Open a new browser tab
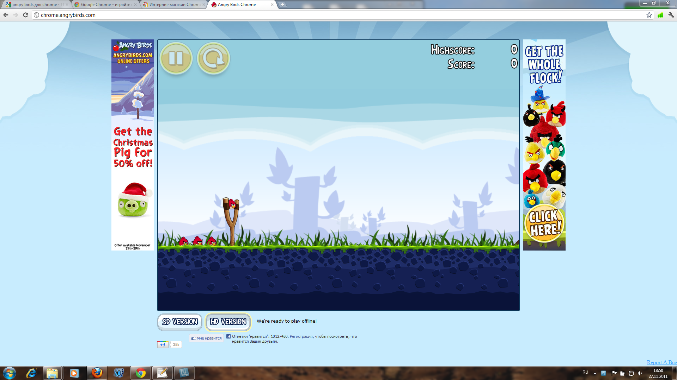Viewport: 677px width, 380px height. (282, 5)
